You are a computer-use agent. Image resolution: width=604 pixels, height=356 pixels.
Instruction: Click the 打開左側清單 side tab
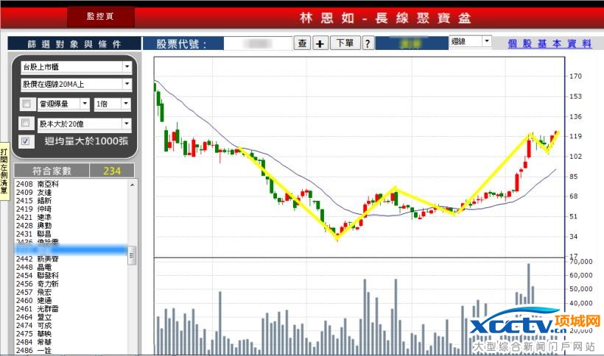[x=4, y=170]
